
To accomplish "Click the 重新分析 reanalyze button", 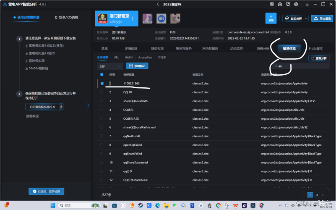I will point(319,58).
